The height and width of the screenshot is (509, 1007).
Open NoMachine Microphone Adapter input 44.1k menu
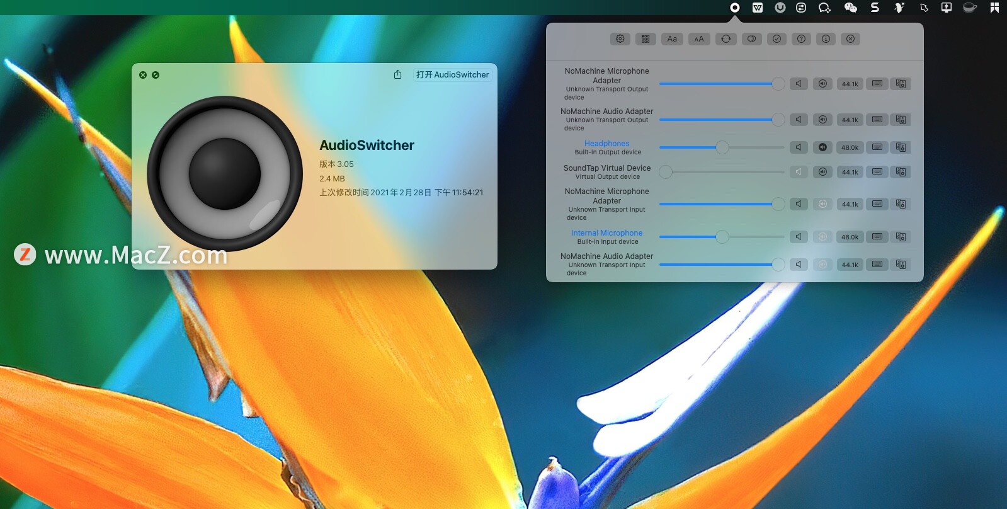(x=850, y=204)
